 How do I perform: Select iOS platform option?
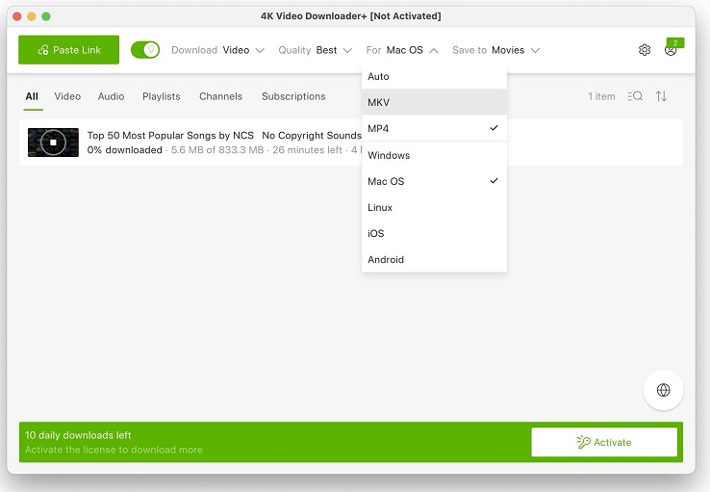click(x=434, y=233)
